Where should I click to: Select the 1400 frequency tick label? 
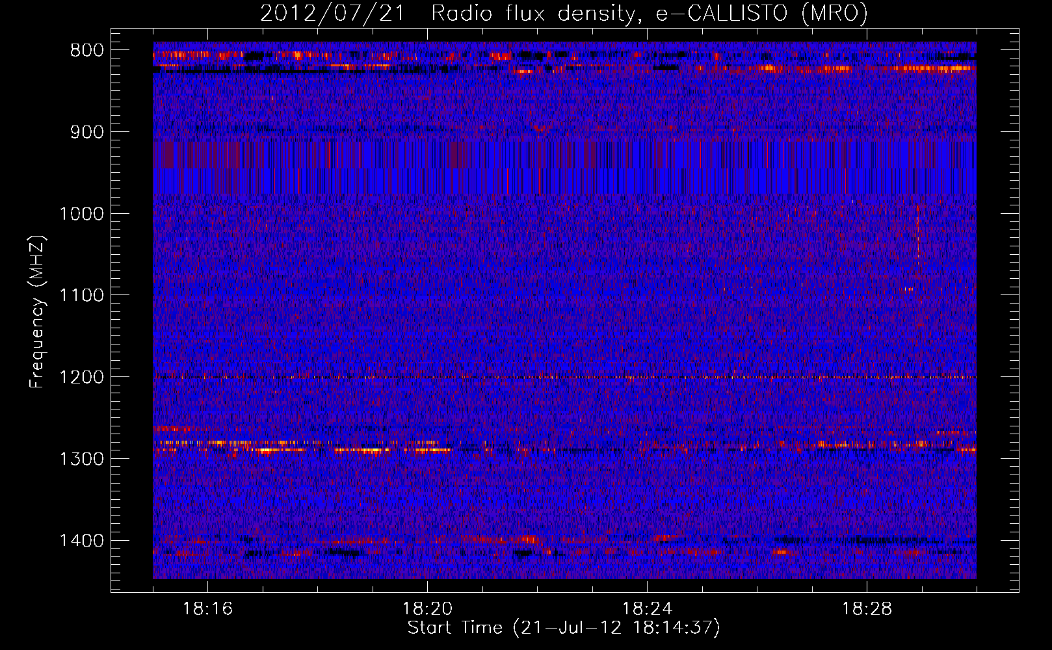(82, 541)
